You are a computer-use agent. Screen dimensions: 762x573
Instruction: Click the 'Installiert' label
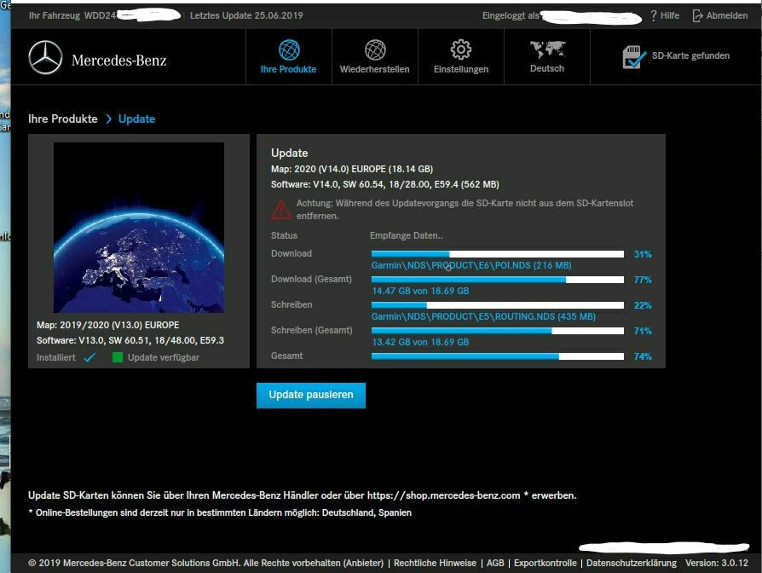[x=56, y=358]
